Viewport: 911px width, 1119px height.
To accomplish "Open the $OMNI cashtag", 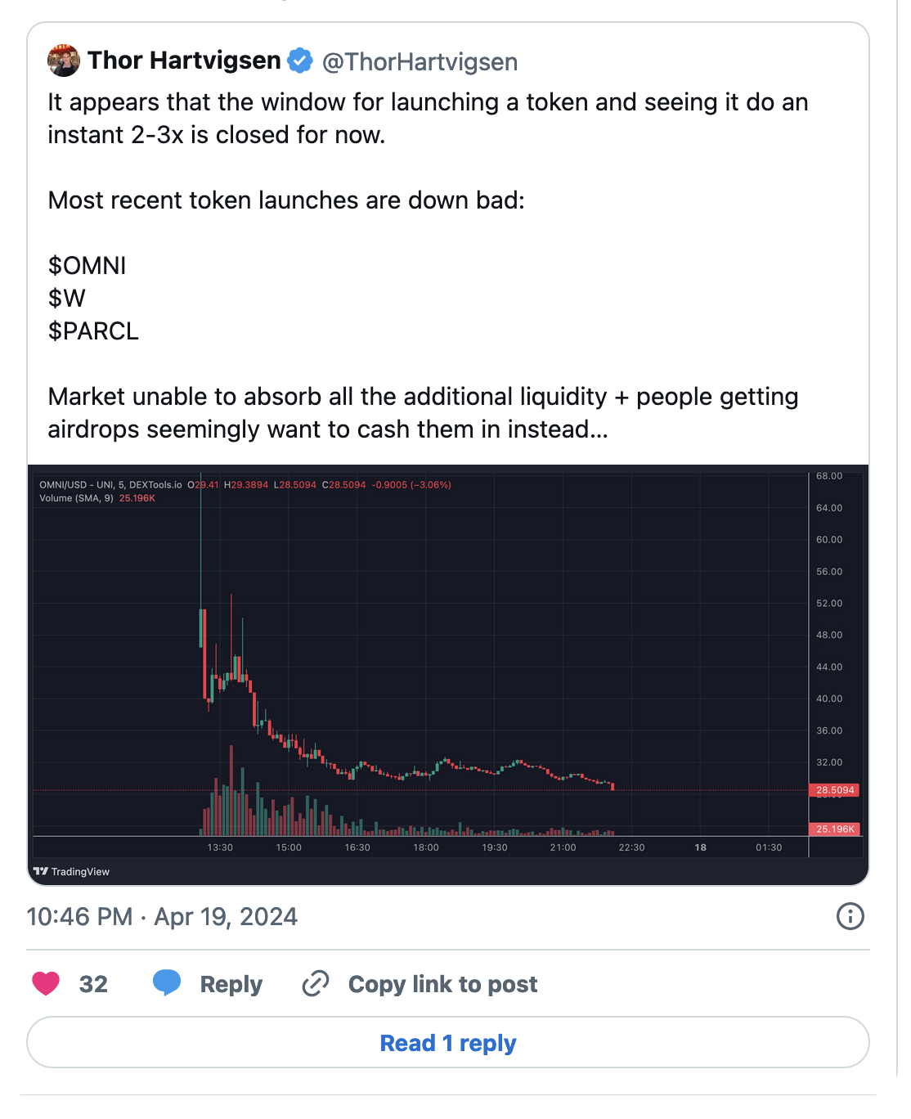I will (87, 265).
